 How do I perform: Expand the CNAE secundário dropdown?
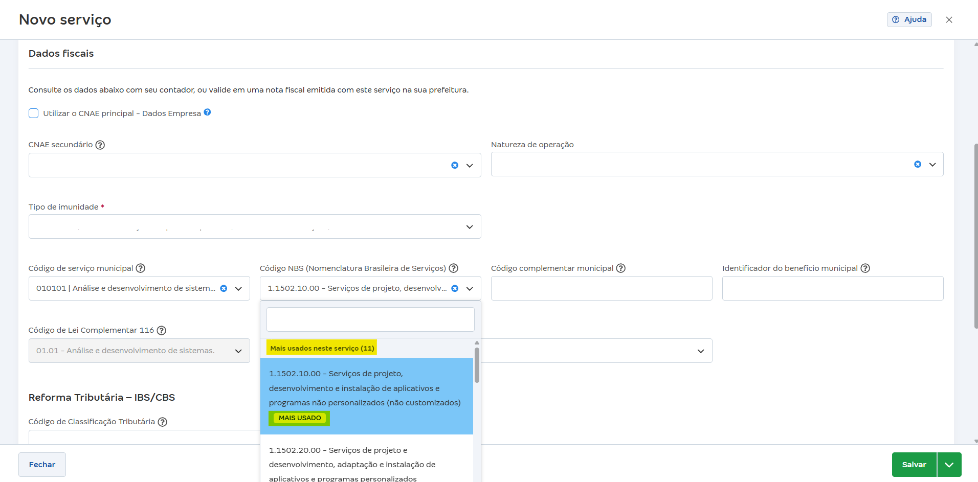click(x=470, y=165)
